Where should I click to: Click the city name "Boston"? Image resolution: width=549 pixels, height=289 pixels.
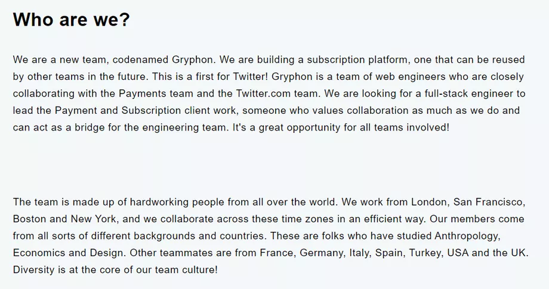pyautogui.click(x=30, y=218)
